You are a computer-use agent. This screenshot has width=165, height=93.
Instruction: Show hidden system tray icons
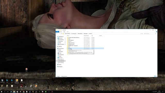click(152, 92)
